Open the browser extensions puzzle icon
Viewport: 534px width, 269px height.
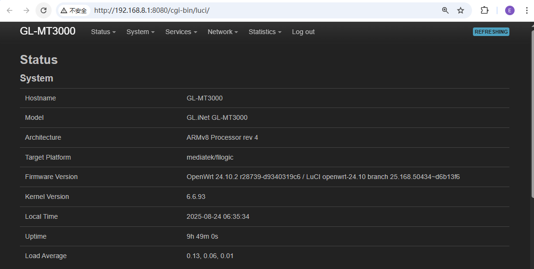[x=484, y=10]
